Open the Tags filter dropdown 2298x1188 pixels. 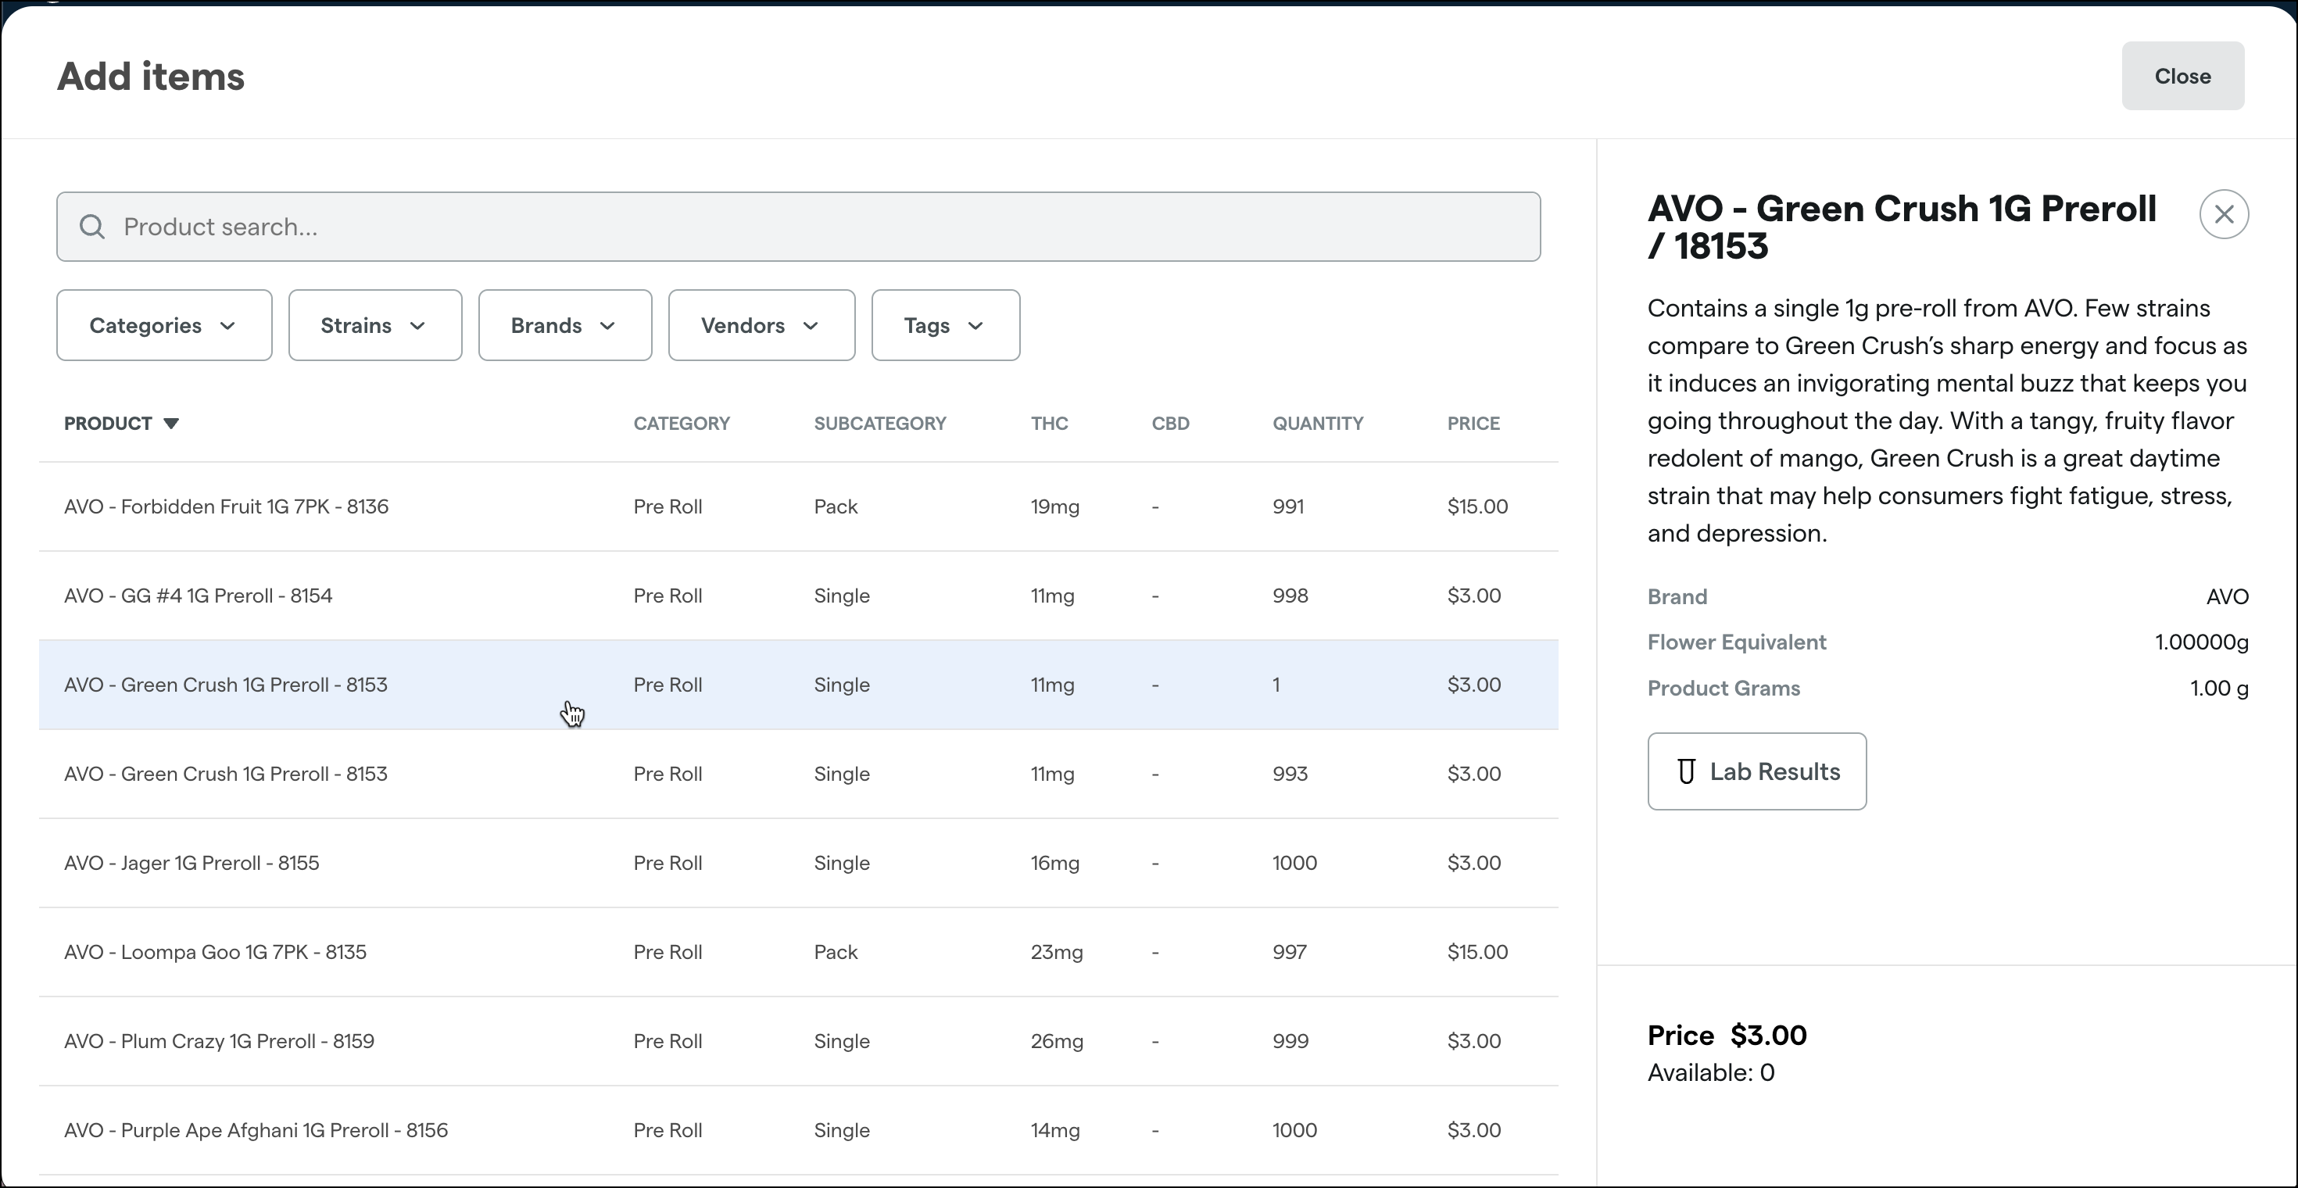[946, 326]
